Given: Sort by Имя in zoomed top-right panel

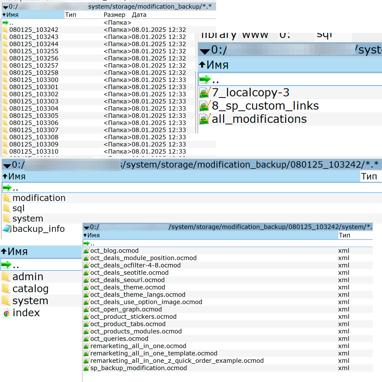Looking at the screenshot, I should [x=290, y=65].
